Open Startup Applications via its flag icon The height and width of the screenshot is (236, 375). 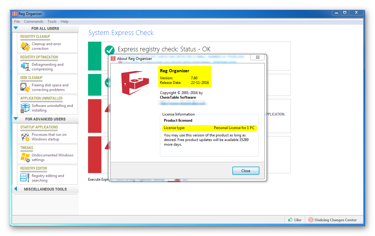(x=25, y=137)
